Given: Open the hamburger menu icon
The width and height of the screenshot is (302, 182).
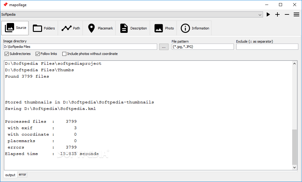Looking at the screenshot, I should click(296, 14).
